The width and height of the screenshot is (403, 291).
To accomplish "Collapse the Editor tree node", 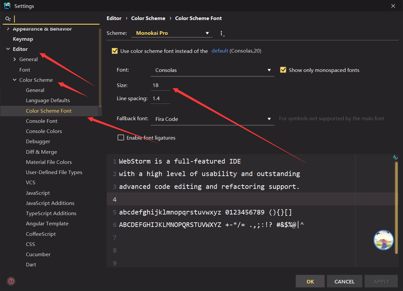I will [8, 49].
